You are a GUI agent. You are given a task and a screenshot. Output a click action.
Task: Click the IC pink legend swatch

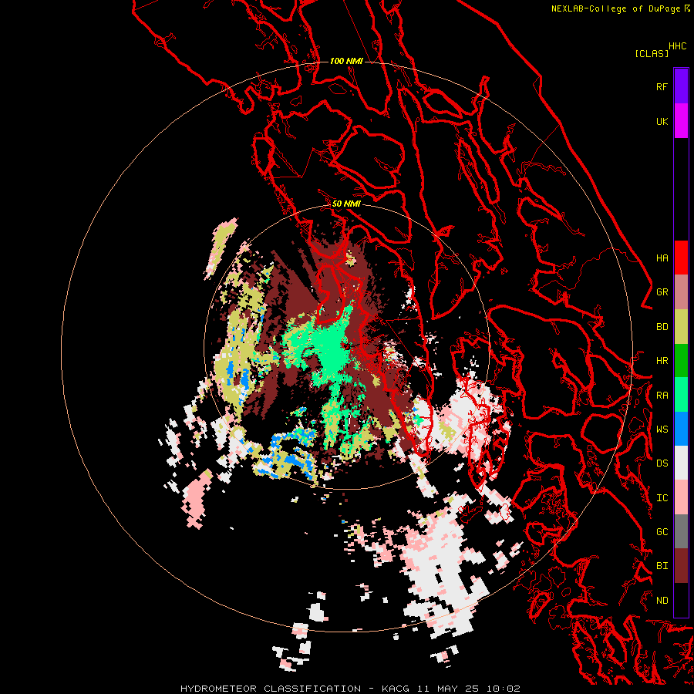[x=681, y=497]
